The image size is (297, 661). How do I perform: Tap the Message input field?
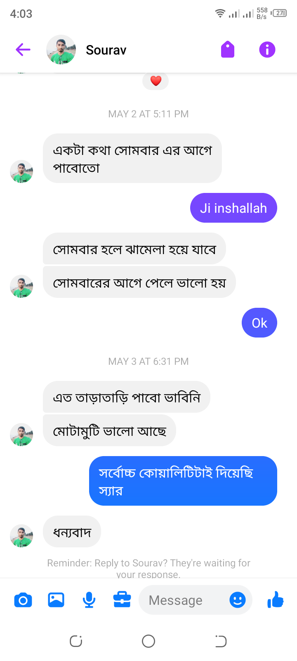181,600
